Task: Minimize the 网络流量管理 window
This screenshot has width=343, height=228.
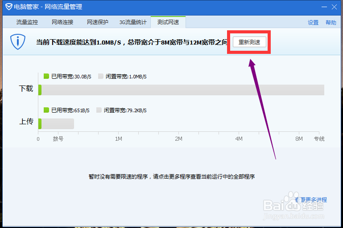Action: click(x=324, y=7)
